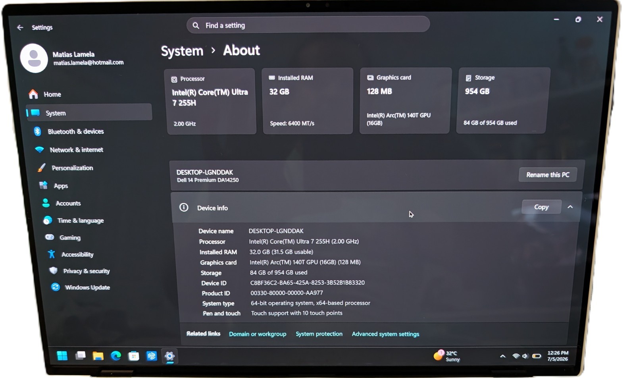Open Domain or workgroup link
Viewport: 635px width, 378px height.
click(258, 334)
